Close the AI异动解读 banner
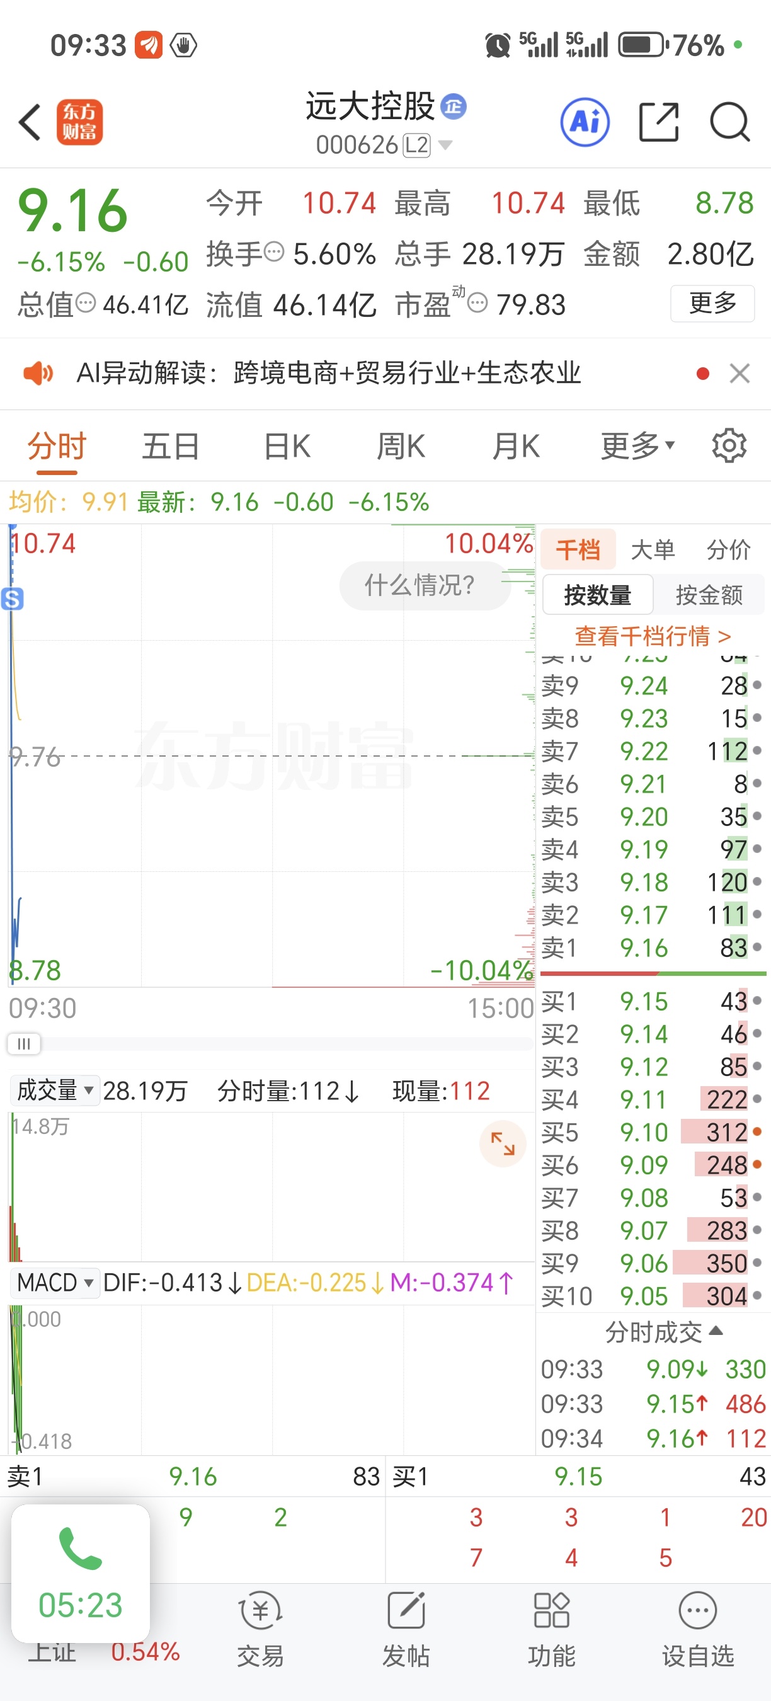This screenshot has width=771, height=1701. (x=740, y=374)
